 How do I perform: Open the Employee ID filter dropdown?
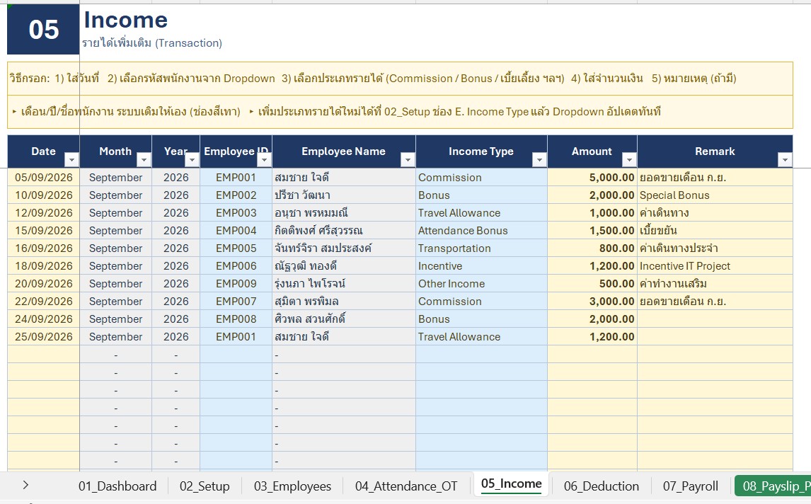point(264,160)
